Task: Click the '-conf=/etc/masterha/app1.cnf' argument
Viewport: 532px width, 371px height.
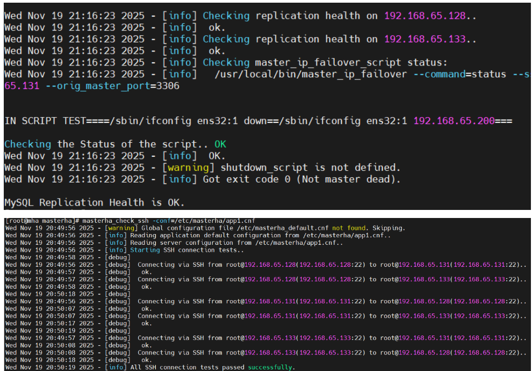Action: click(x=204, y=221)
